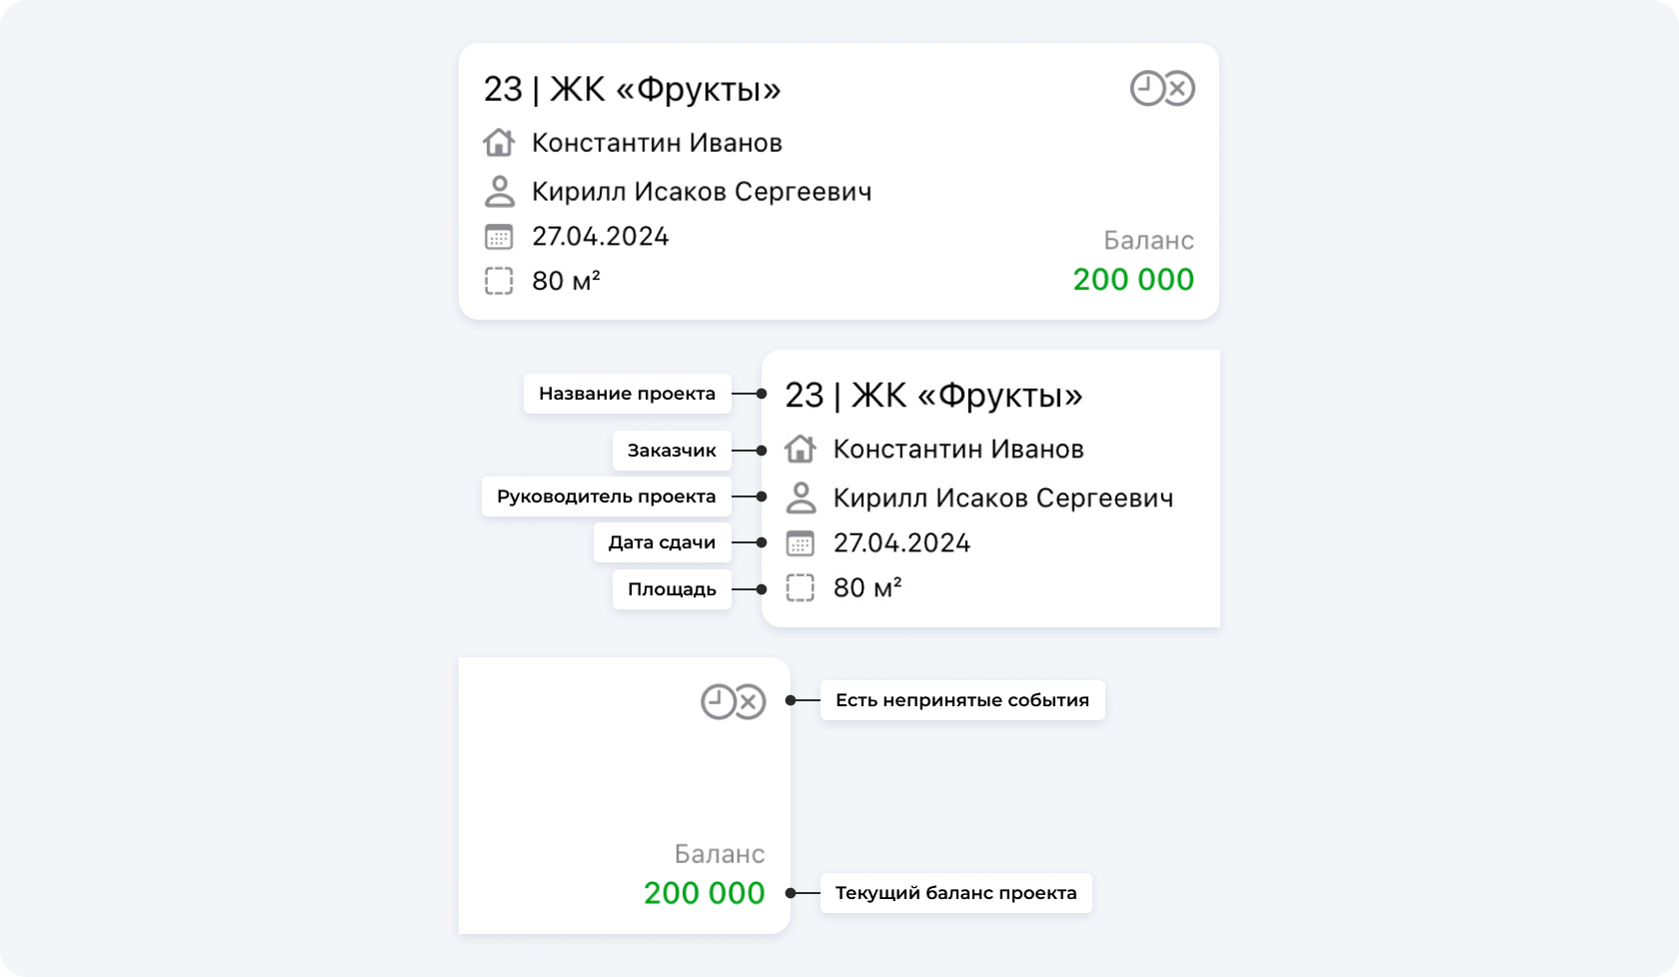
Task: Select the Заказчик annotation label
Action: click(672, 451)
